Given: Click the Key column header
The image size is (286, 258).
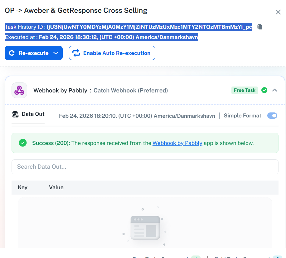Looking at the screenshot, I should pyautogui.click(x=22, y=187).
